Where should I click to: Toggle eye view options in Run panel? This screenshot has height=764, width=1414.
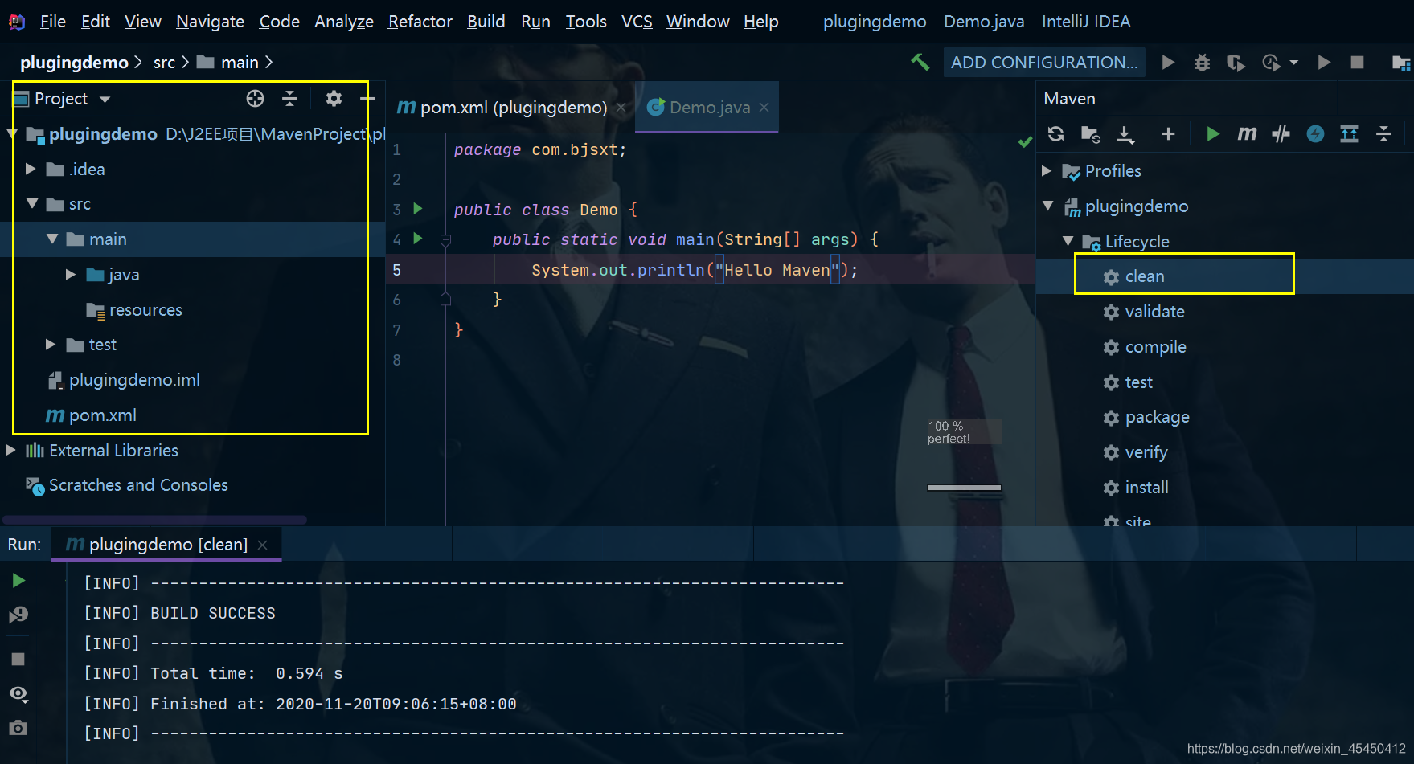click(x=18, y=694)
